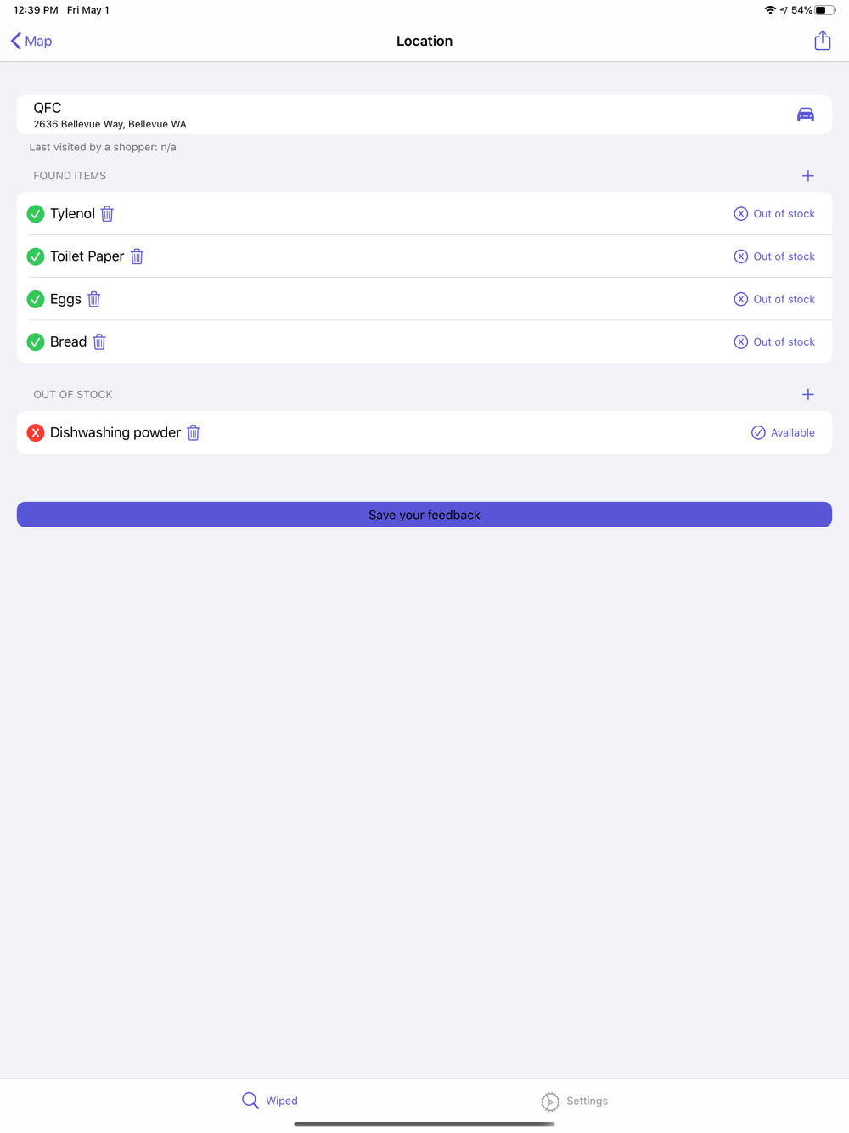Delete Dishwashing powder via trash icon
This screenshot has height=1133, width=849.
(x=194, y=433)
